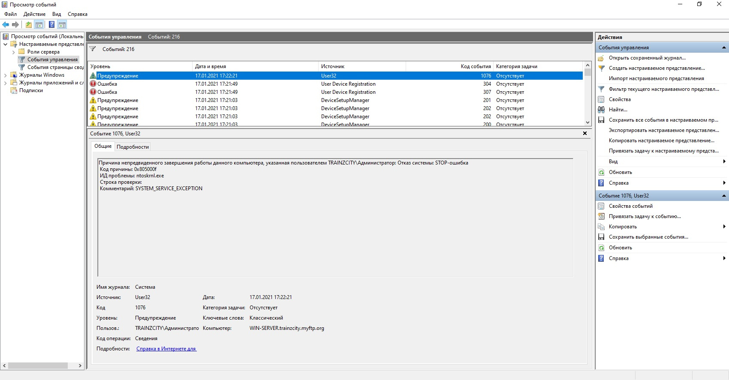Select the События управления tree item

click(52, 60)
